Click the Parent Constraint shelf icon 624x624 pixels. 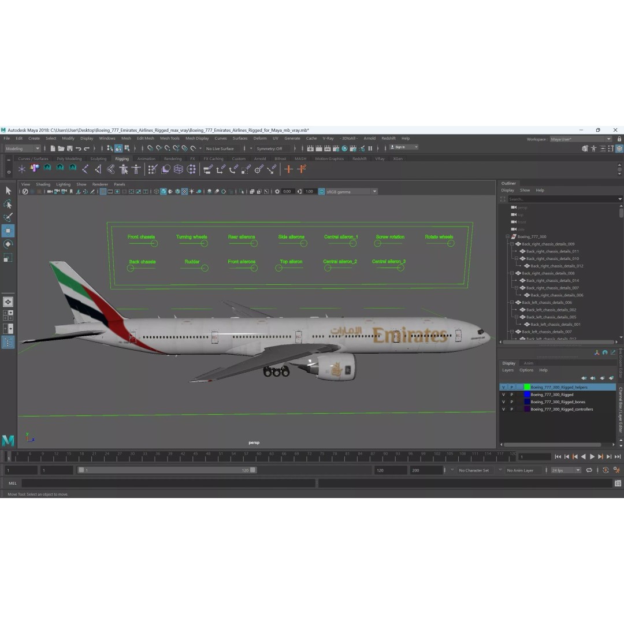pos(207,169)
